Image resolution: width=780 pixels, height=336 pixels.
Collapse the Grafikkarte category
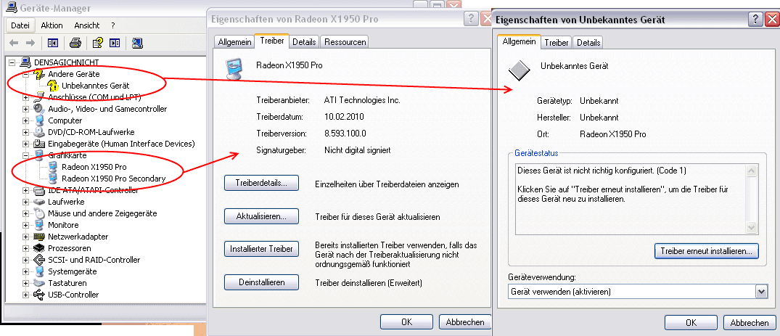coord(26,155)
